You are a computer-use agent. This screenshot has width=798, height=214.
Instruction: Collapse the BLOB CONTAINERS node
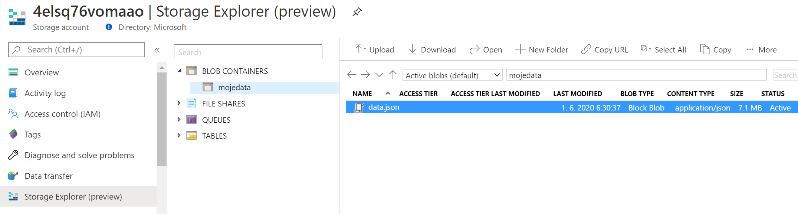point(179,70)
